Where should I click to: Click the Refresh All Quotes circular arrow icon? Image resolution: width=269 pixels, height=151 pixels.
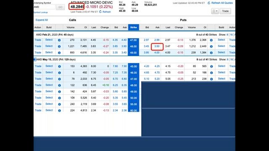tap(209, 3)
